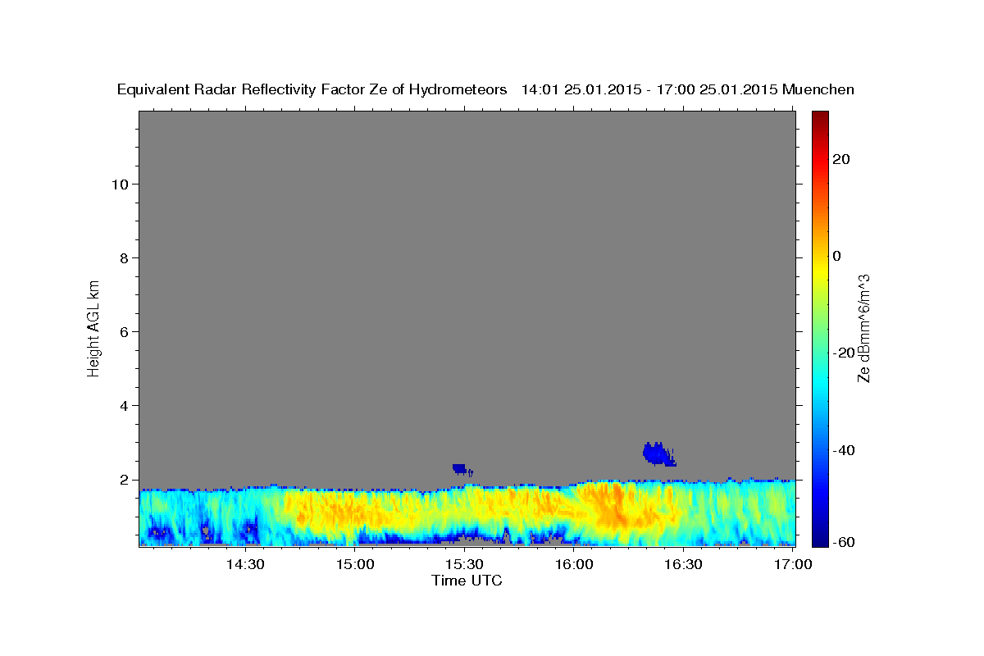Image resolution: width=984 pixels, height=656 pixels.
Task: Click the colorbar tick label -20
Action: click(843, 353)
